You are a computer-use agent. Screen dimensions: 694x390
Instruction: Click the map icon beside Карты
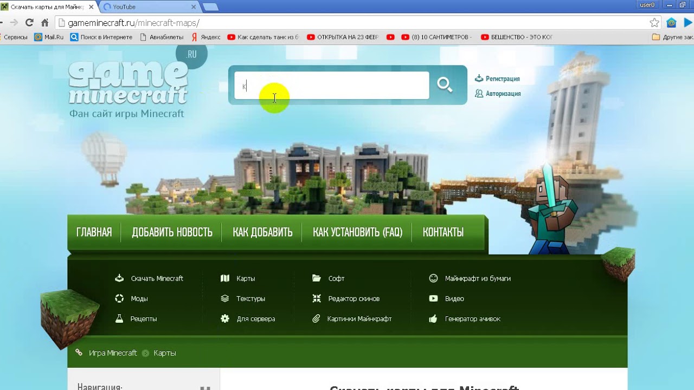coord(225,278)
